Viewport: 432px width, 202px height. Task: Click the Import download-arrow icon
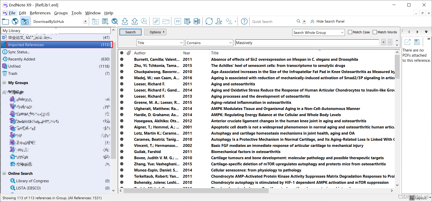pos(125,22)
